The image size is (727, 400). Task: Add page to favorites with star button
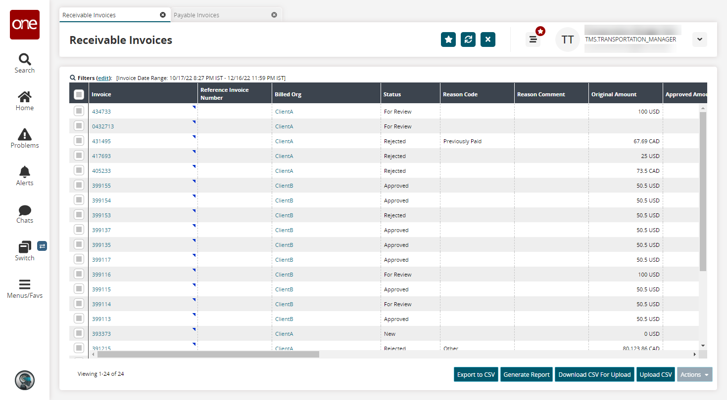pos(448,40)
